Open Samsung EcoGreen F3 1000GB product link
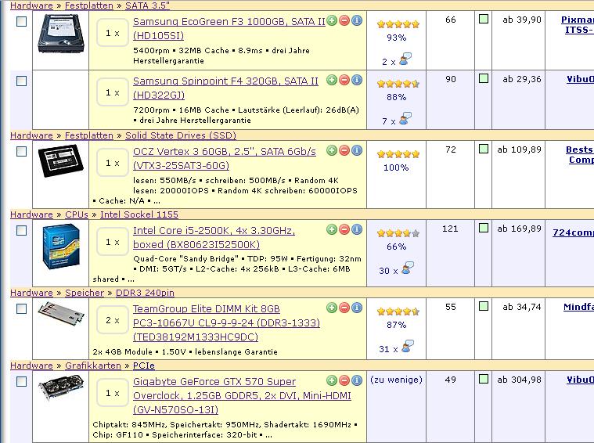This screenshot has width=594, height=443. (x=229, y=28)
